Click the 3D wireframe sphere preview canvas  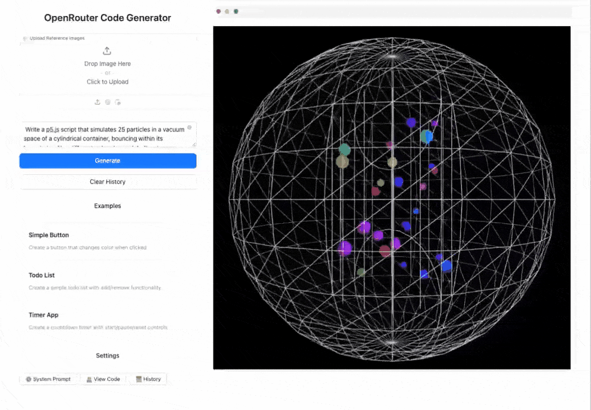[x=391, y=198]
